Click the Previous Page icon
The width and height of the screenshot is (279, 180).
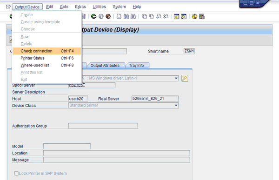click(152, 17)
